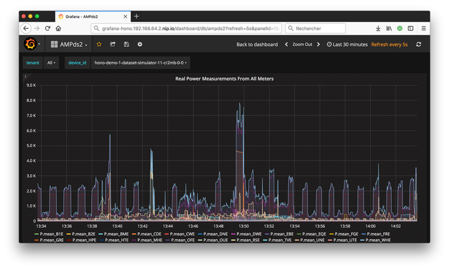449x270 pixels.
Task: Click the manual refresh icon in Grafana
Action: tap(419, 44)
